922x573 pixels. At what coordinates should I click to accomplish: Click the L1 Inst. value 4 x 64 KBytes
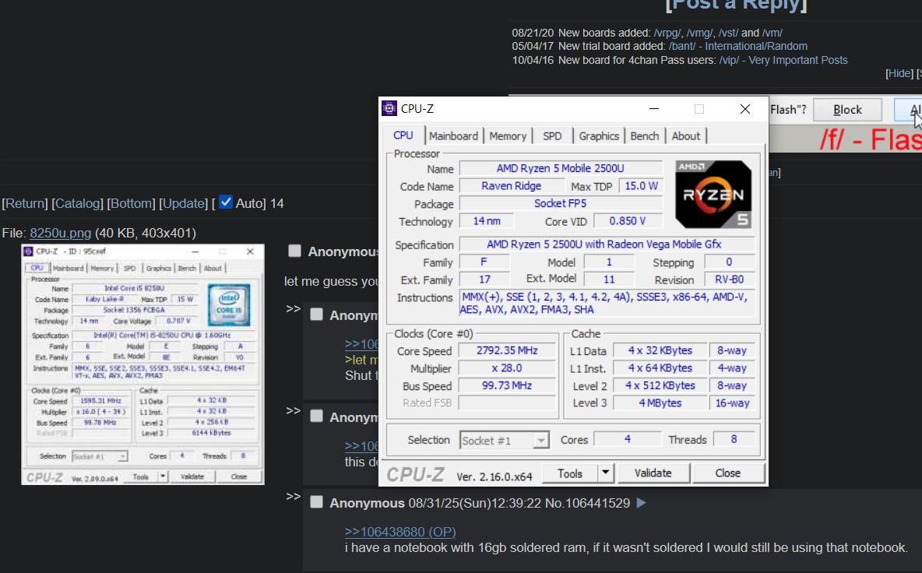click(x=660, y=368)
